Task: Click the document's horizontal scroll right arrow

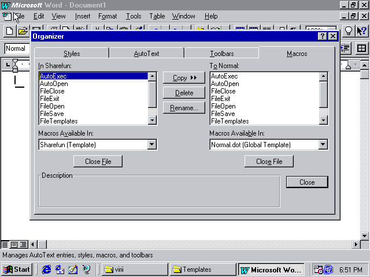Action: coord(356,245)
